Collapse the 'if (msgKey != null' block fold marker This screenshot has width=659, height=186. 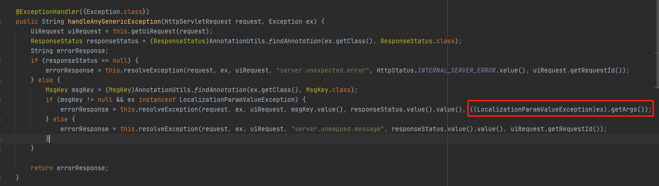pyautogui.click(x=3, y=100)
